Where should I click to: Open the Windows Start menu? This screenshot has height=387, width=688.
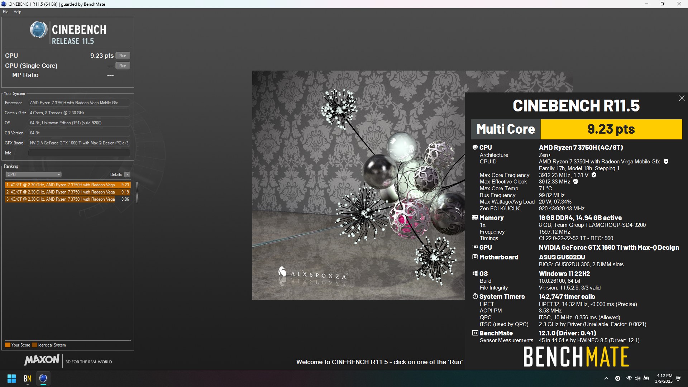(11, 378)
